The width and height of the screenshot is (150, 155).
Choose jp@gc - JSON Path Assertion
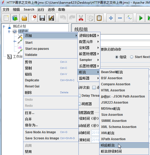pyautogui.click(x=124, y=96)
